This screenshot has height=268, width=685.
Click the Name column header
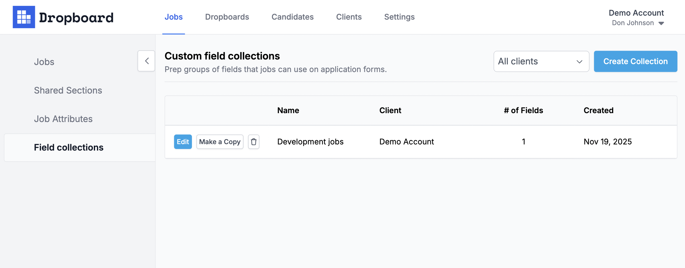click(x=288, y=110)
